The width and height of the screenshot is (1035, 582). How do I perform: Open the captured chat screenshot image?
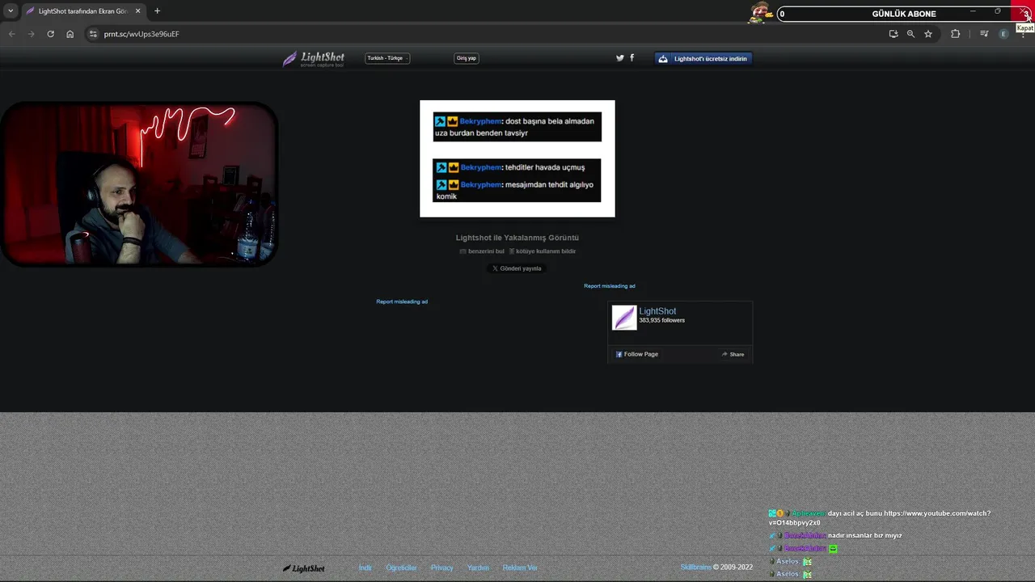[x=517, y=158]
